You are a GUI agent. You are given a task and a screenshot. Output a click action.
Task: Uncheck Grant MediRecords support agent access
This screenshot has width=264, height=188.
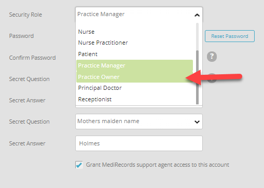[x=79, y=165]
